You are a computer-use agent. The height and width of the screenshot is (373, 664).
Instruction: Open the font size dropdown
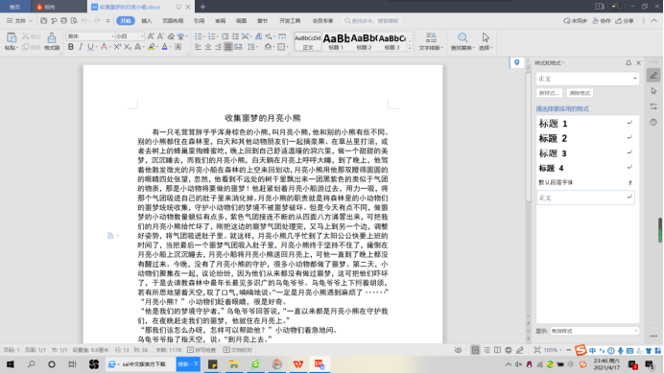tap(141, 36)
